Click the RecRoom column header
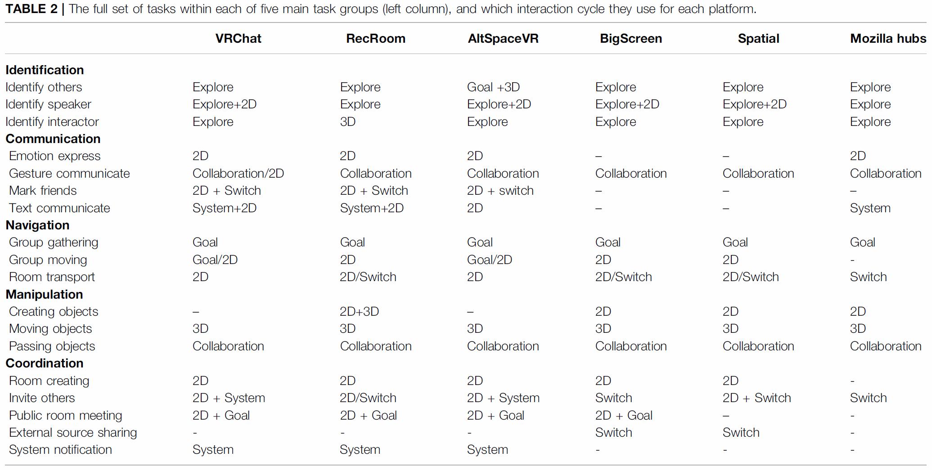The height and width of the screenshot is (470, 932). click(x=375, y=39)
